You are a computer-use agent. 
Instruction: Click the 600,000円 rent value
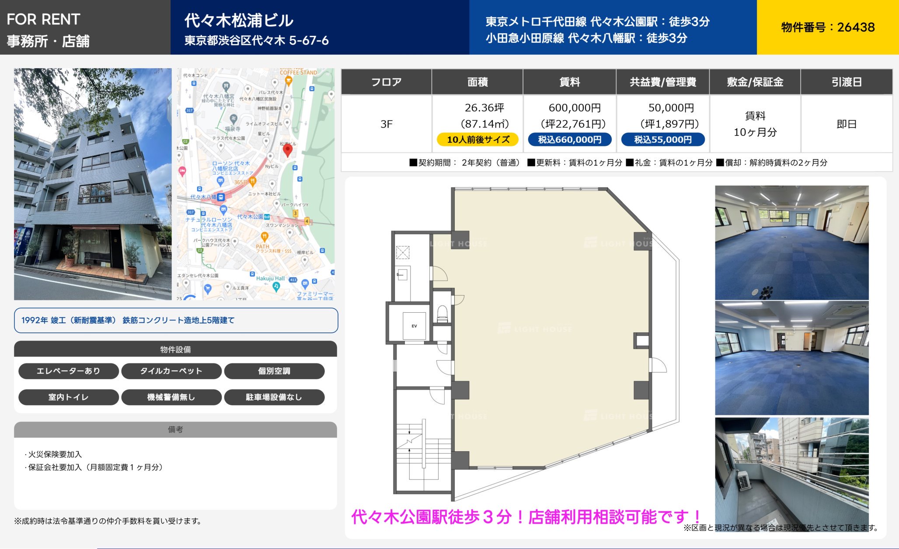click(x=574, y=108)
